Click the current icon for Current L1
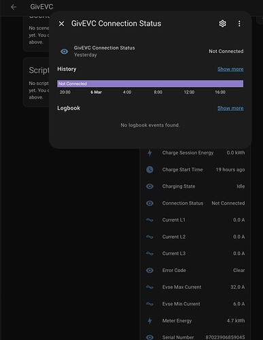Image resolution: width=263 pixels, height=340 pixels. tap(150, 220)
